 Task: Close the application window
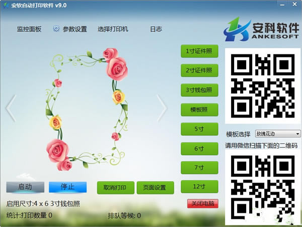point(294,4)
